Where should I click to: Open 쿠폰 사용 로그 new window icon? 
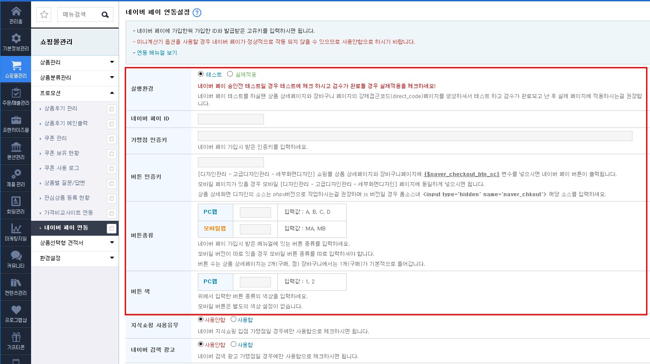pyautogui.click(x=112, y=169)
